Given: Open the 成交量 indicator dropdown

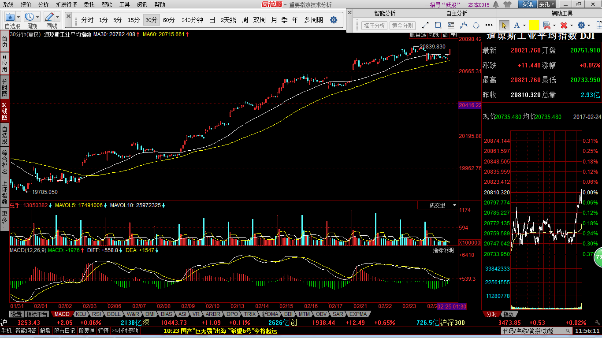Looking at the screenshot, I should click(455, 205).
